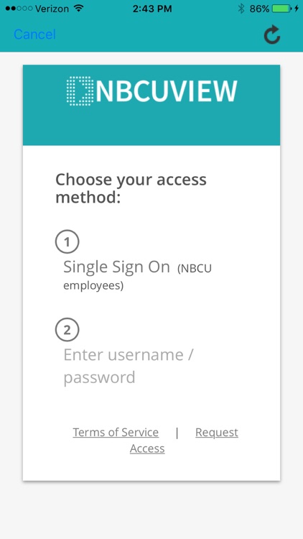Cancel the login screen
This screenshot has height=539, width=303.
pyautogui.click(x=34, y=34)
